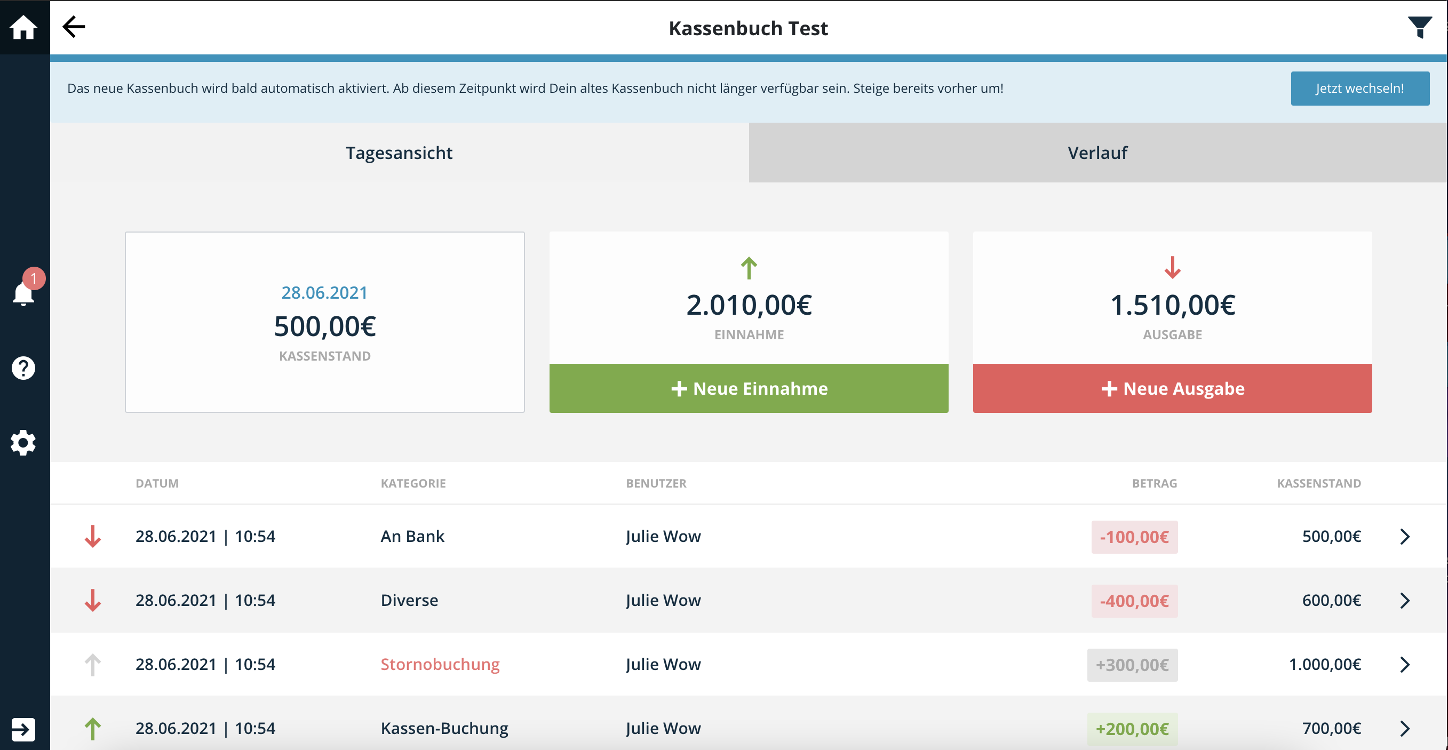Image resolution: width=1448 pixels, height=750 pixels.
Task: Click 1.000,00€ Kassenstand value in table
Action: click(1324, 665)
